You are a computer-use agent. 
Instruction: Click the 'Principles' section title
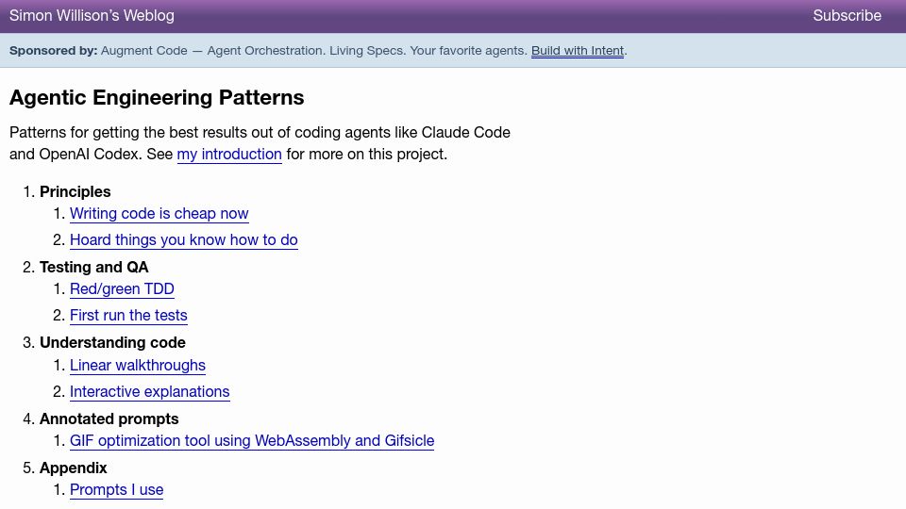75,191
